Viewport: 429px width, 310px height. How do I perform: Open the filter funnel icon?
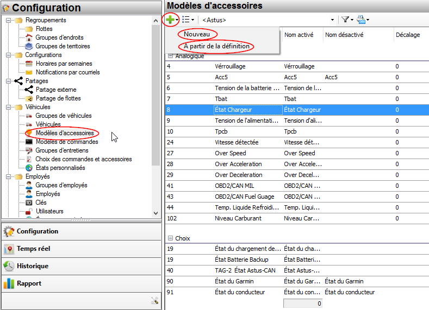[x=345, y=20]
